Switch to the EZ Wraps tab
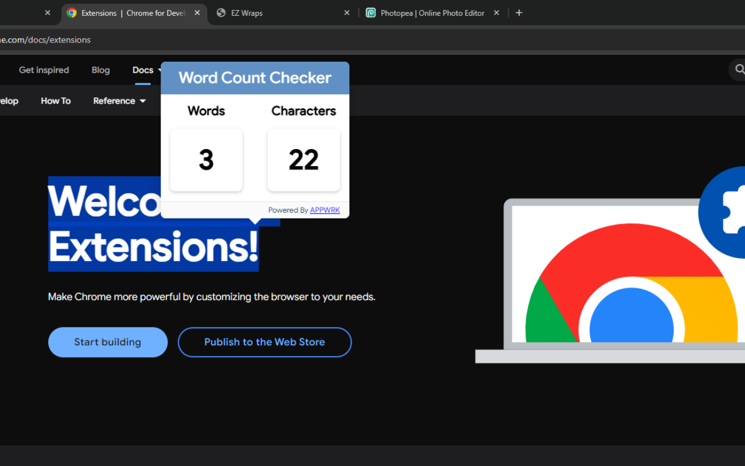 tap(247, 12)
